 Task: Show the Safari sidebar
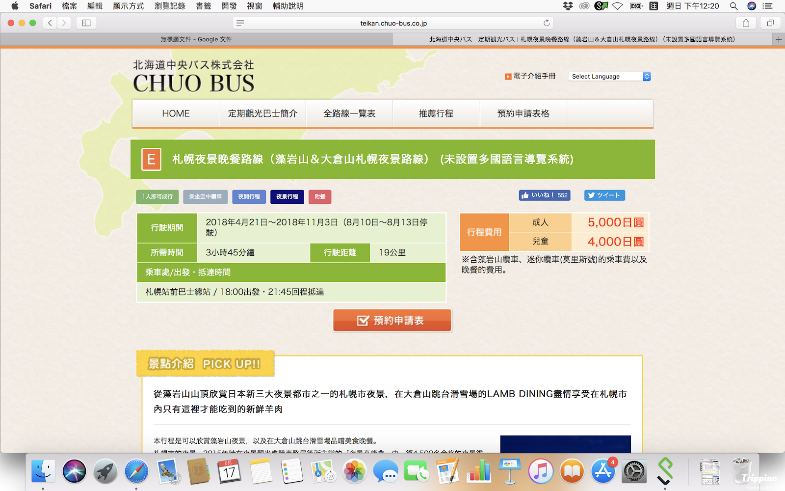pos(86,23)
